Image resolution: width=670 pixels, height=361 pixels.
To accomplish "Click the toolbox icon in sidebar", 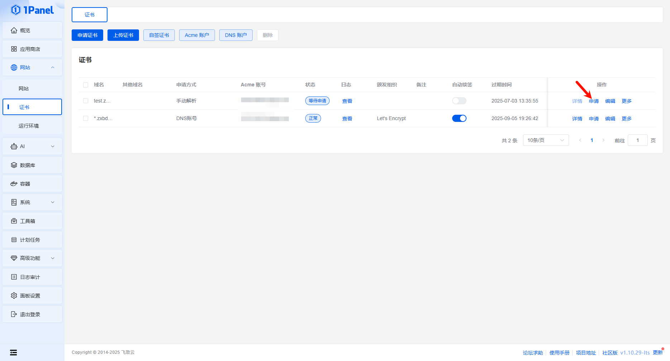I will (x=14, y=221).
